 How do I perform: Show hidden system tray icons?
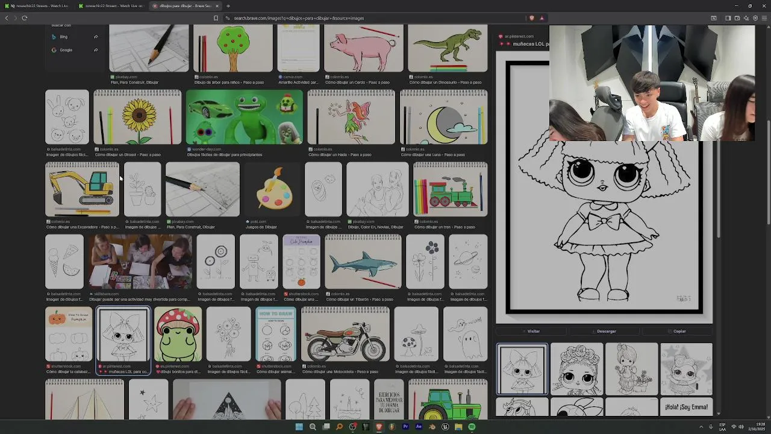(x=701, y=427)
